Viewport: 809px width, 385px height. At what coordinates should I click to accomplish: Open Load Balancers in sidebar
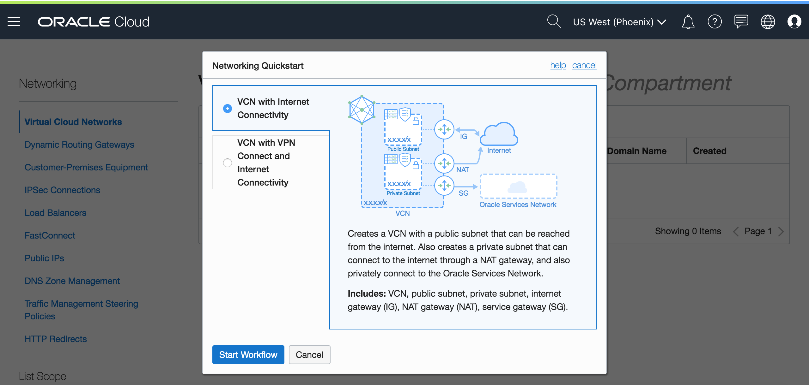point(55,213)
